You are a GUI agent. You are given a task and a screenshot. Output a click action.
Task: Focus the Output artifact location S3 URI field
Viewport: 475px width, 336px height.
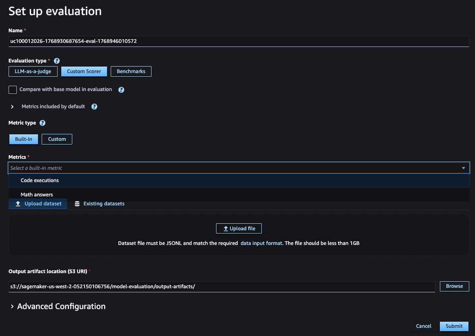click(222, 286)
